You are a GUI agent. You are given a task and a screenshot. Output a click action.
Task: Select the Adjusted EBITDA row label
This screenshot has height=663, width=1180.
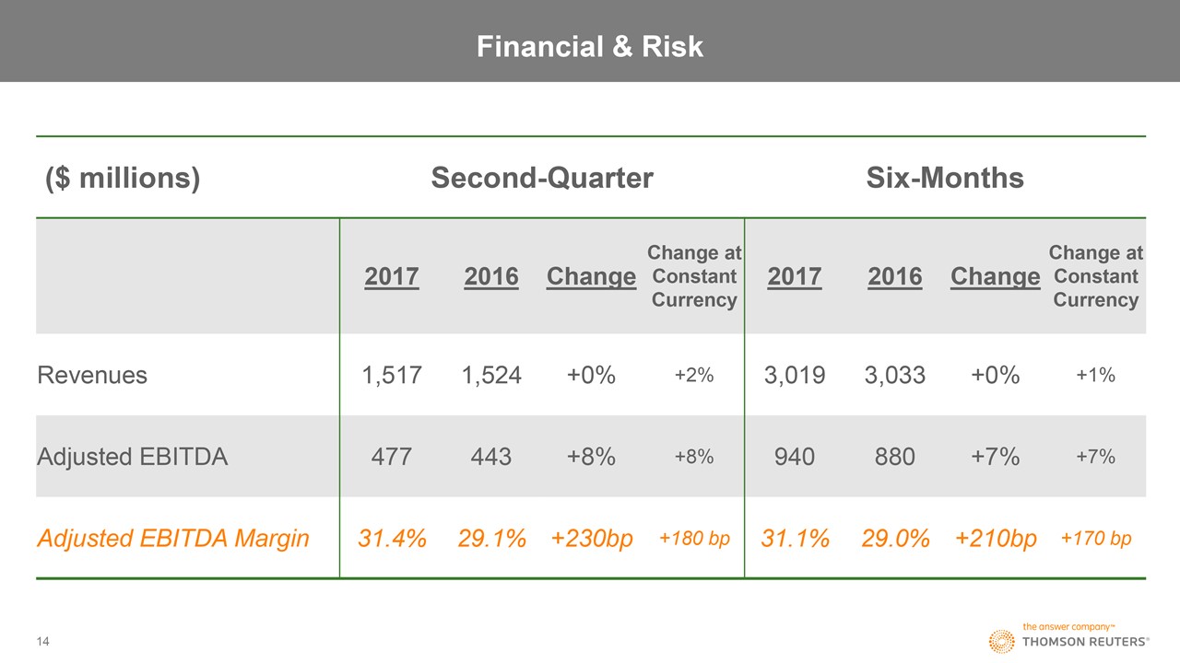coord(132,456)
